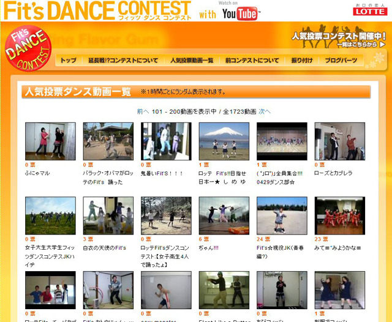This screenshot has width=392, height=322.
Task: Open the ふにゃマル video thumbnail
Action: 50,141
